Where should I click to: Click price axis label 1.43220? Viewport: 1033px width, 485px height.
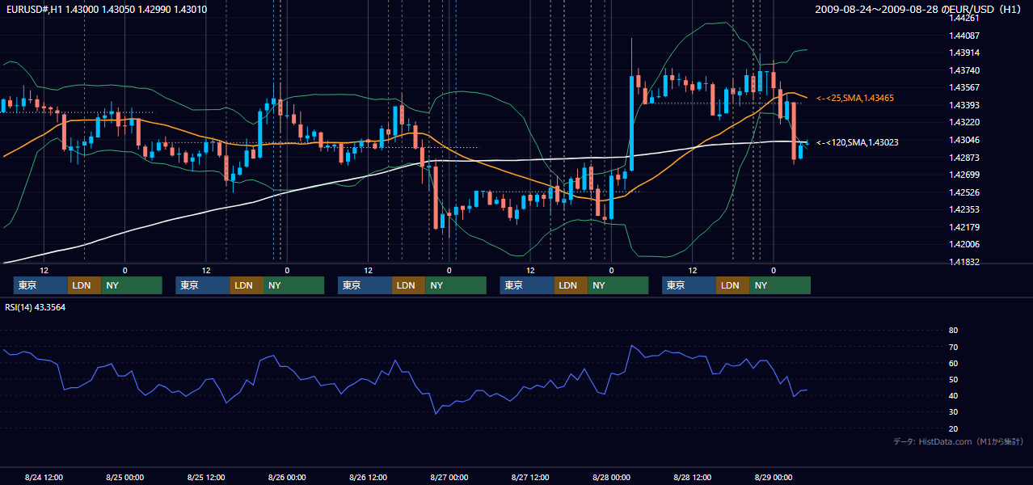964,122
